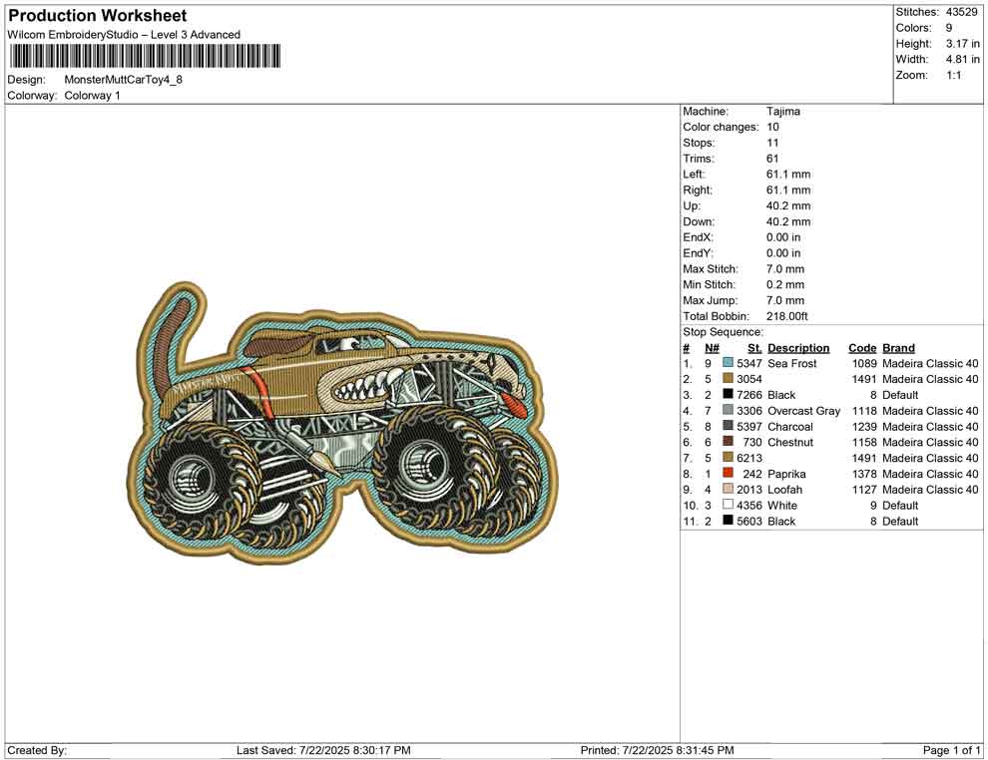Click the Chestnut brown color swatch
This screenshot has width=988, height=760.
(728, 442)
